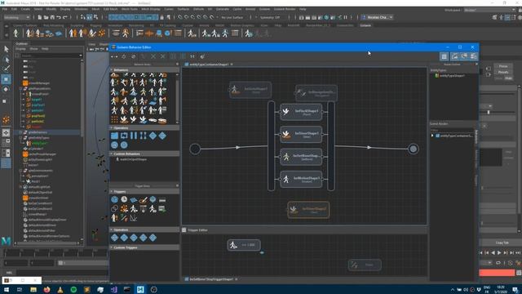
Task: Close the entityTypeContainerShape1 graph tab
Action: (232, 64)
